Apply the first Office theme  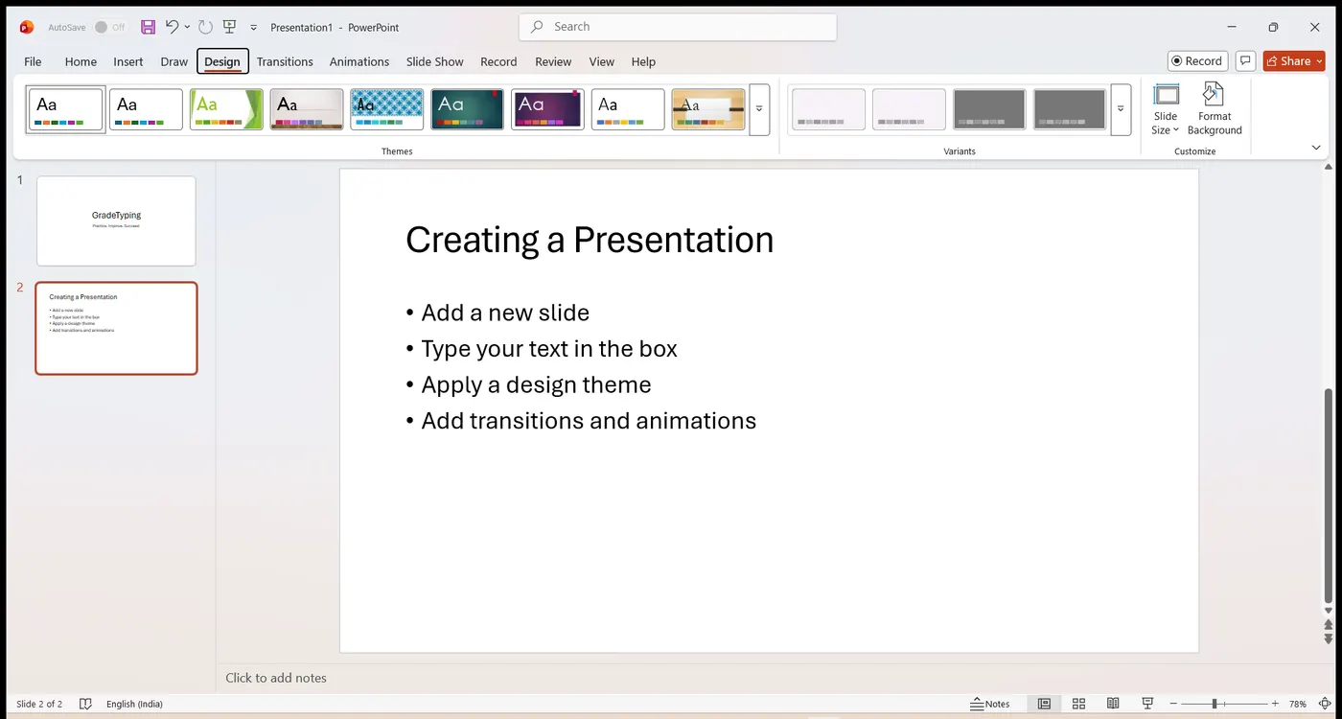(x=66, y=109)
